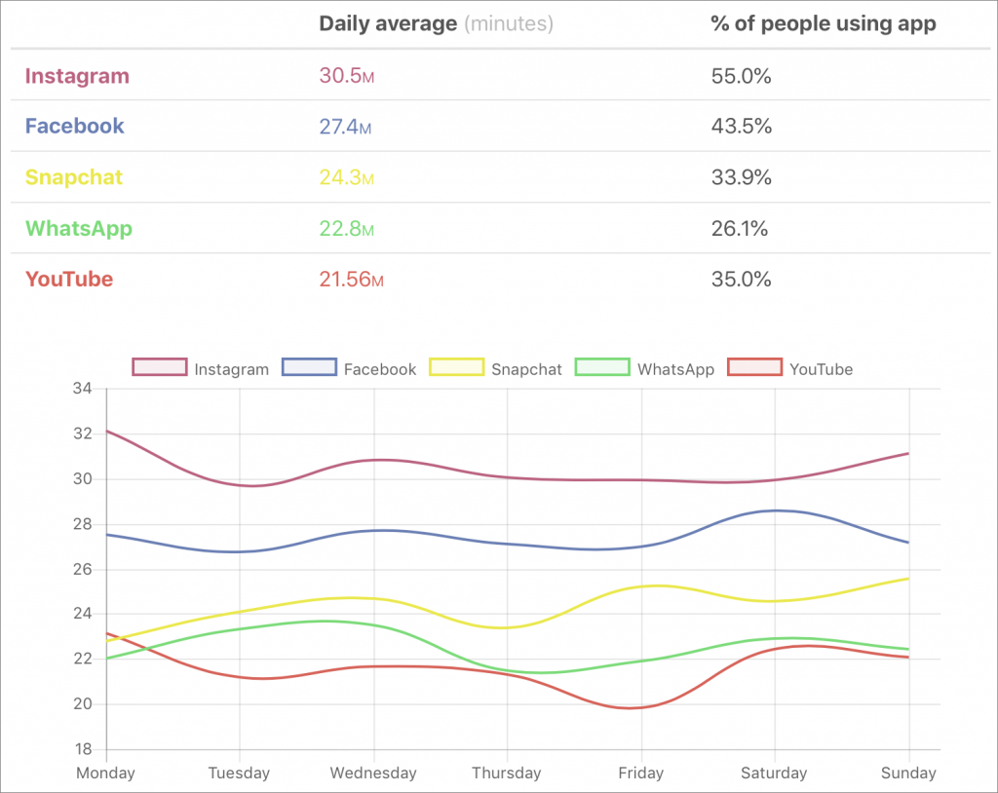Select the Snapchat row name in table
The height and width of the screenshot is (793, 998).
74,177
